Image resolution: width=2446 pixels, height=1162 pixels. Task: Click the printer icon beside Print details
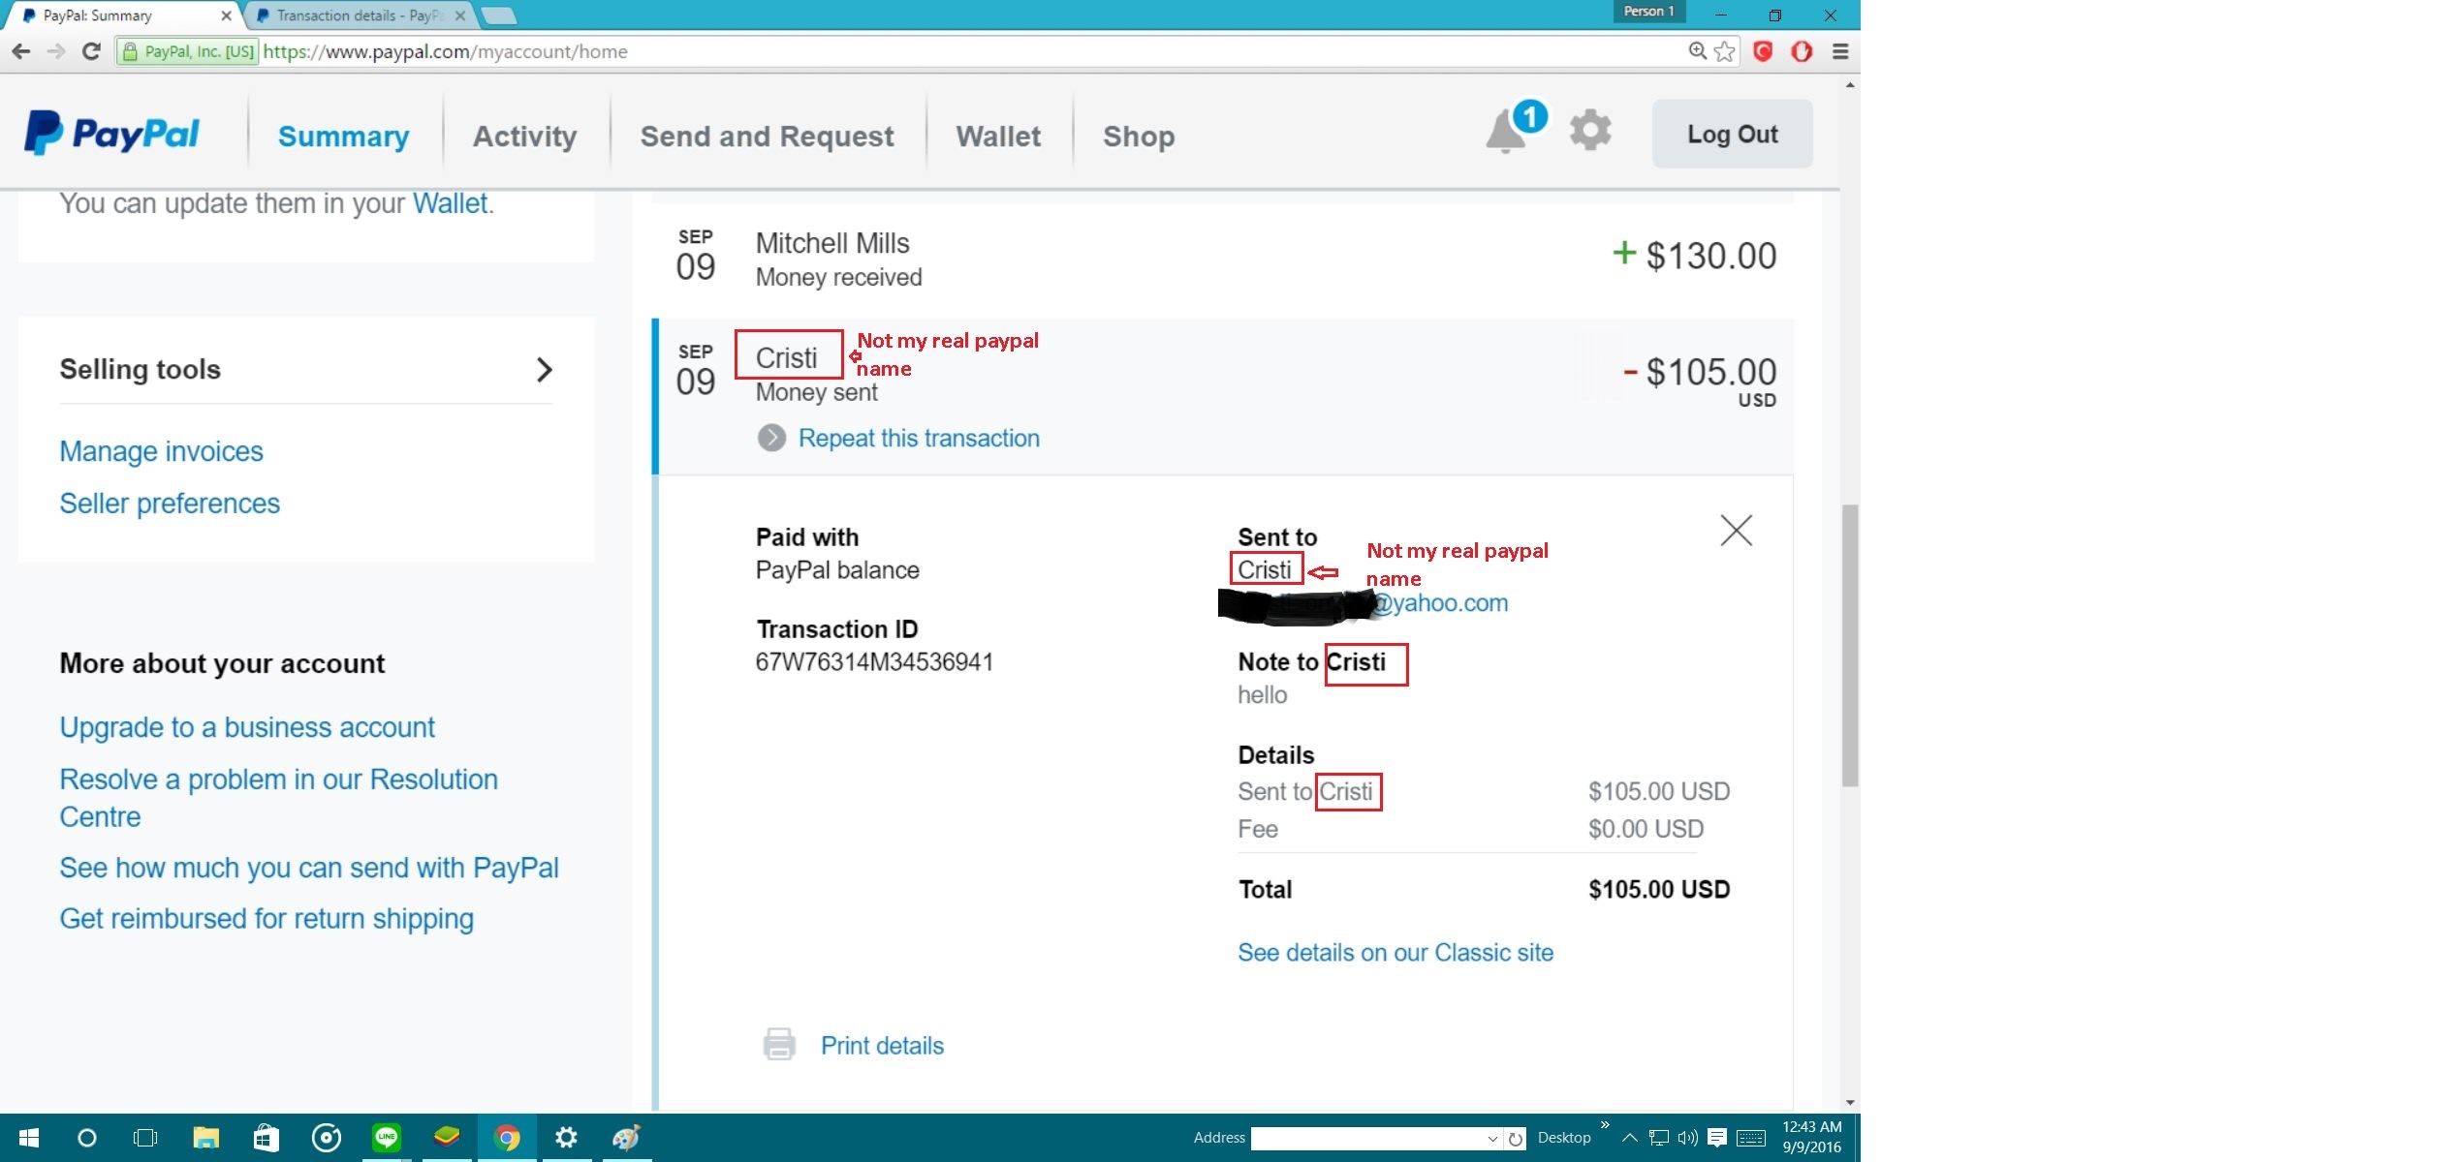[x=779, y=1044]
